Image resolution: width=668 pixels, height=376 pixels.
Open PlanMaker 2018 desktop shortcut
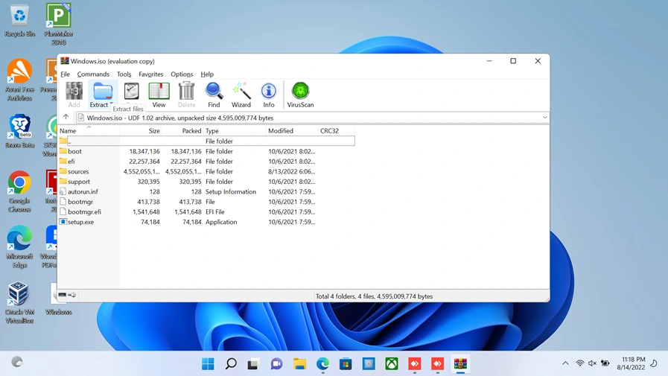pyautogui.click(x=58, y=24)
